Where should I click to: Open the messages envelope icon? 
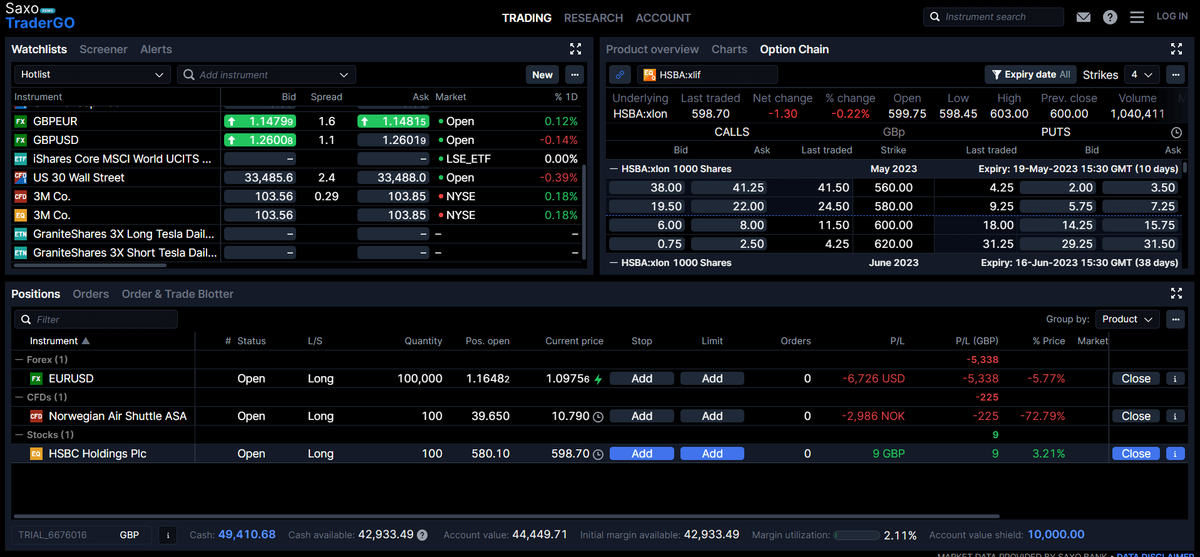click(x=1084, y=17)
